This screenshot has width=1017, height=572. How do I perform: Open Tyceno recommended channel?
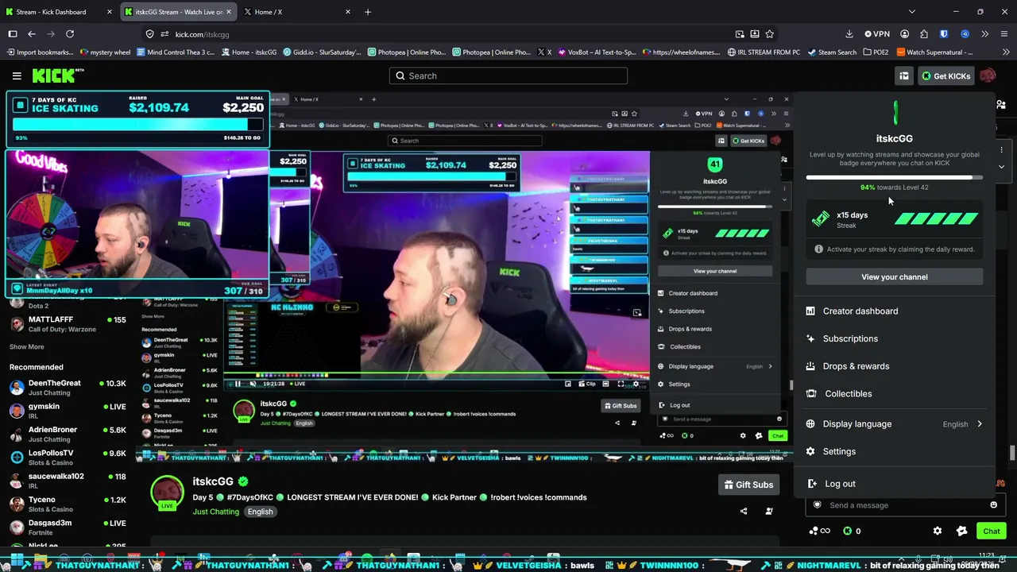pos(68,504)
